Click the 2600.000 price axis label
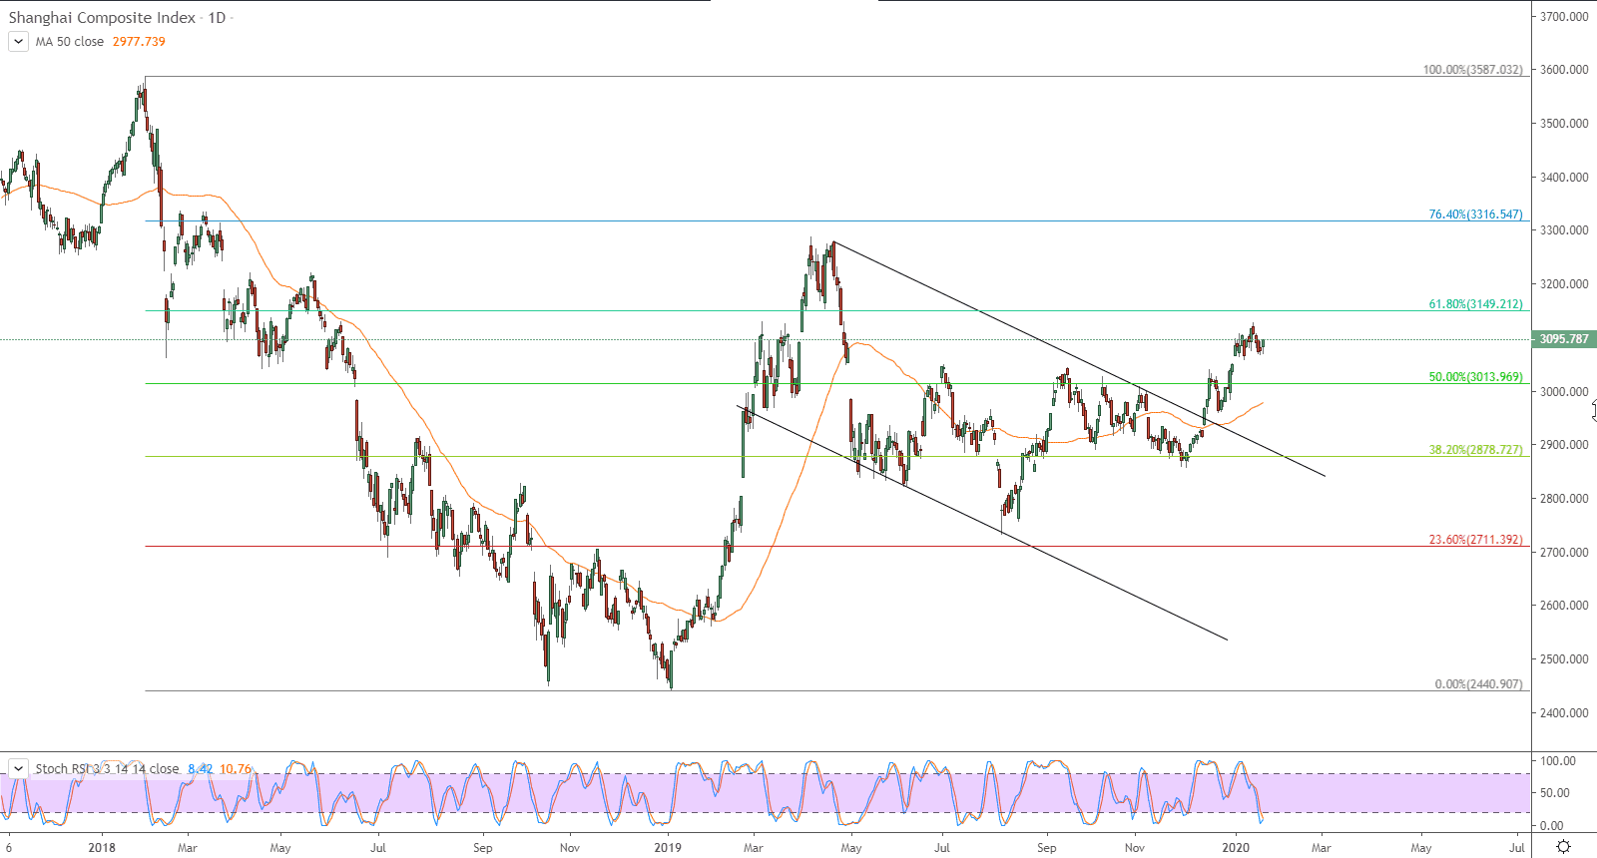The width and height of the screenshot is (1597, 858). (1564, 606)
